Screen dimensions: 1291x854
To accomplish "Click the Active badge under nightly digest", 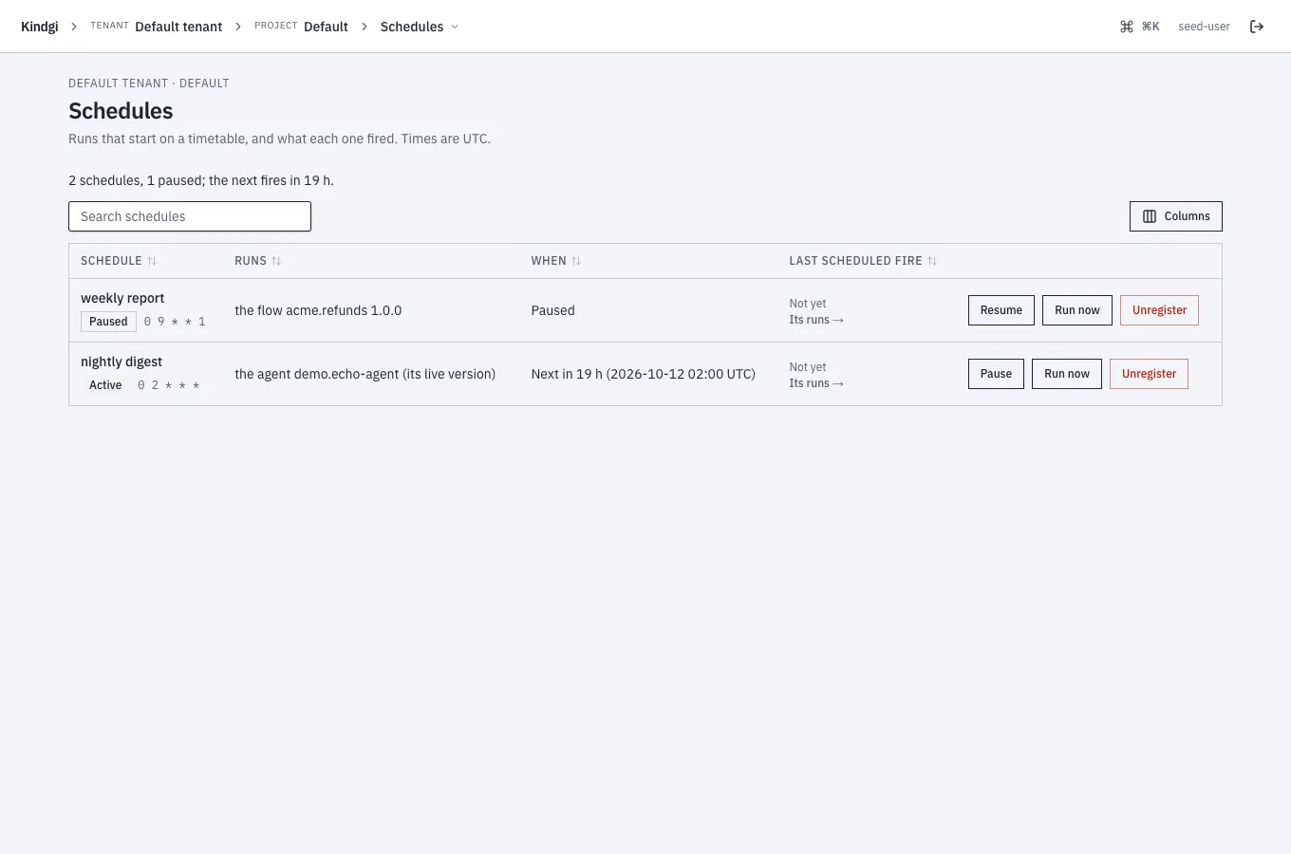I will (105, 385).
